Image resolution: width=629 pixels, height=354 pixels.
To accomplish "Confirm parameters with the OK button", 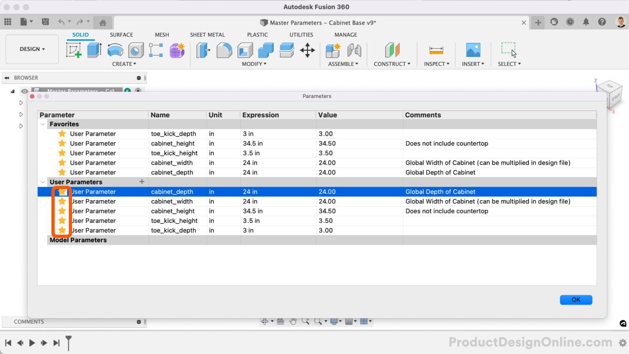I will [x=576, y=300].
